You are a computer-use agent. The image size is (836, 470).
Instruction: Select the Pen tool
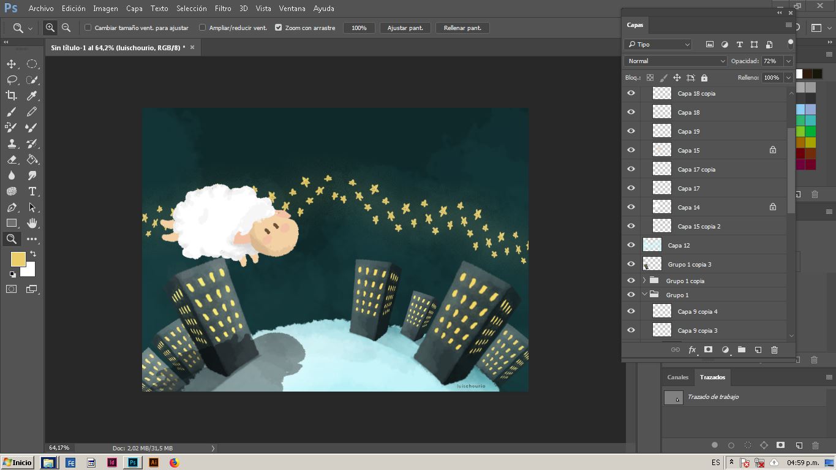(x=11, y=207)
